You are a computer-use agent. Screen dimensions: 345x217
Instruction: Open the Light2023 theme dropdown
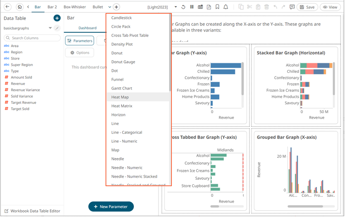[x=176, y=7]
